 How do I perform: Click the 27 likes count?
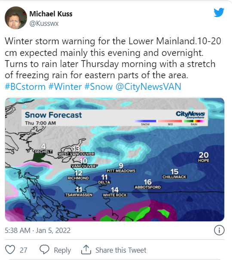(23, 250)
